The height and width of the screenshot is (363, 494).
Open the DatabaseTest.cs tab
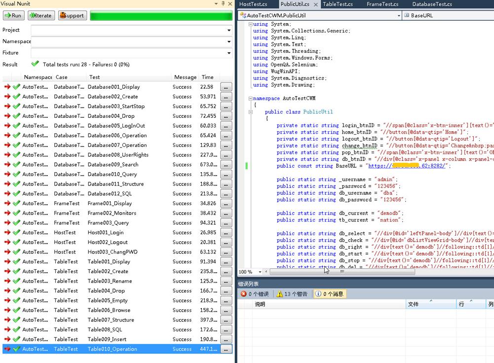[x=432, y=4]
